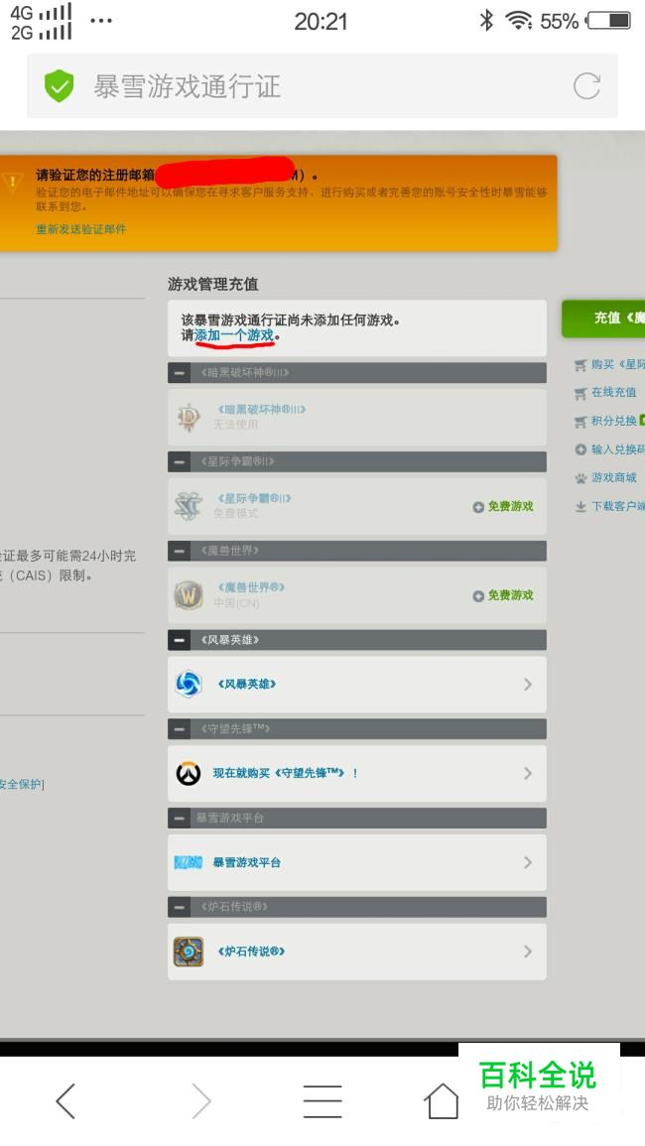Tap the plus icon beside 输入兑换码
This screenshot has width=645, height=1146.
pyautogui.click(x=580, y=449)
